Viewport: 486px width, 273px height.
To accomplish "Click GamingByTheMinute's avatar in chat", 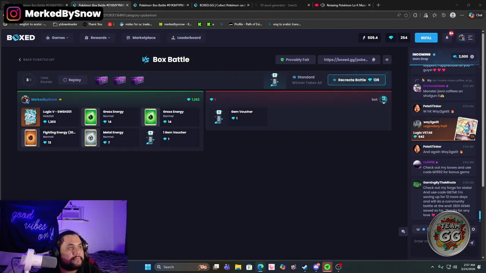I will click(x=417, y=185).
